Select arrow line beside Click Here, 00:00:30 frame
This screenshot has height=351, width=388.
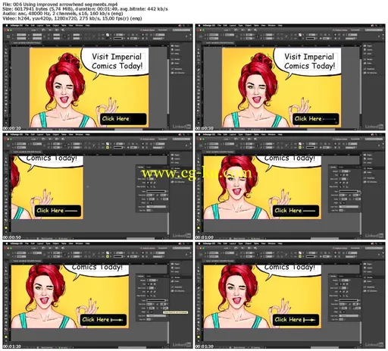click(x=329, y=119)
